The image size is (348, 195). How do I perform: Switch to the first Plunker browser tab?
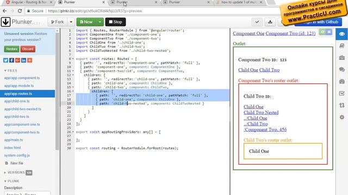(x=81, y=2)
